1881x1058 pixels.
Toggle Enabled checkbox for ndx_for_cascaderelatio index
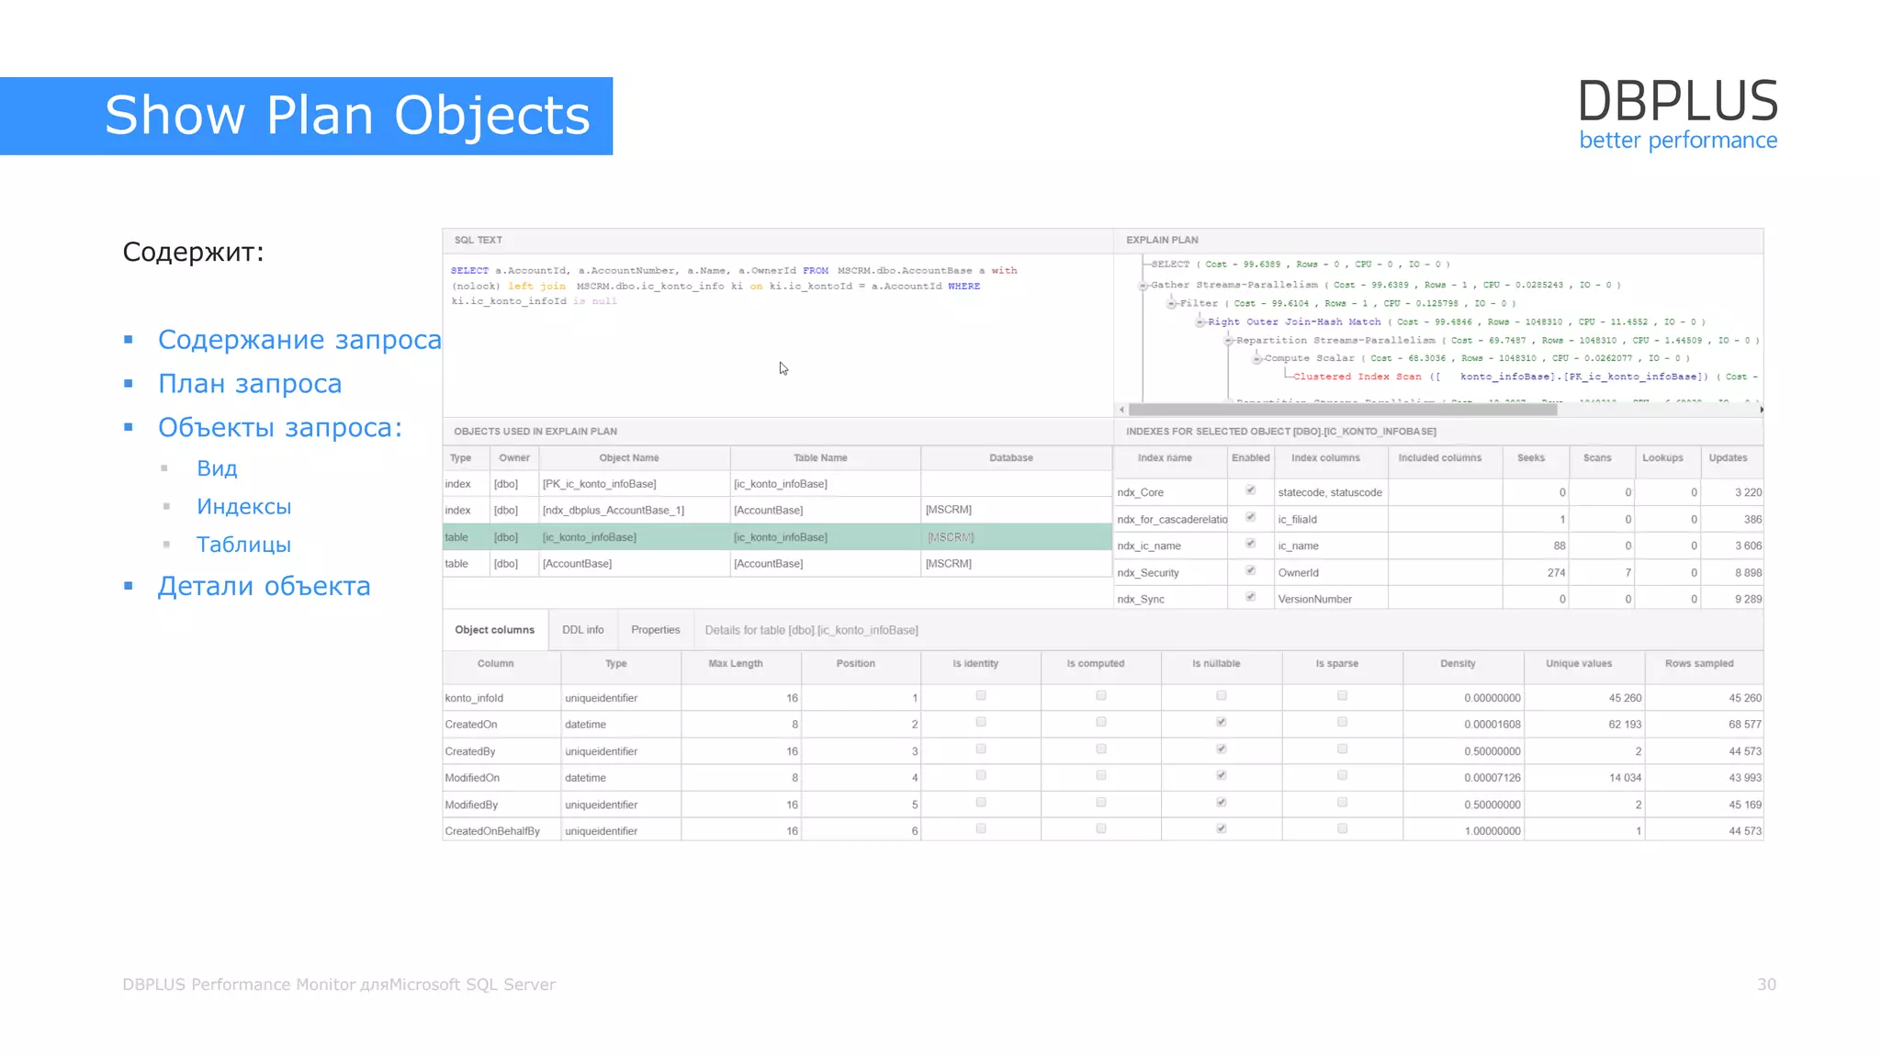coord(1250,517)
